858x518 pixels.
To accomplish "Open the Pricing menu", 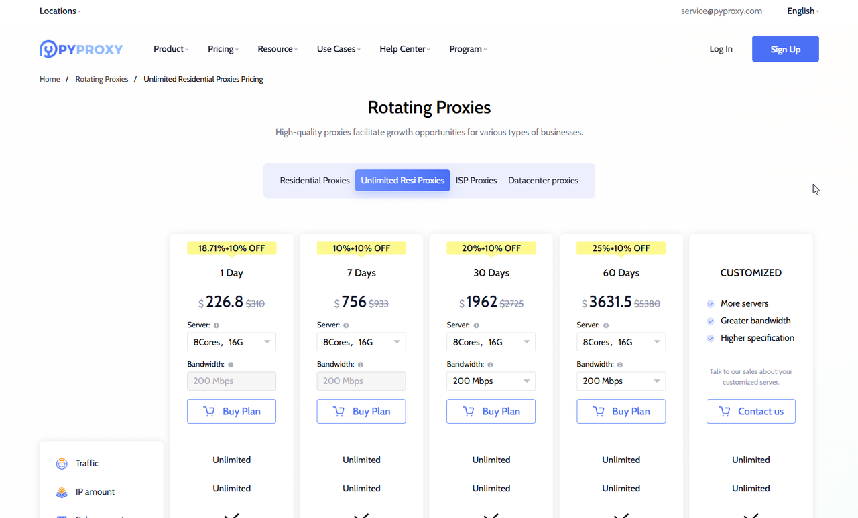I will pyautogui.click(x=223, y=49).
